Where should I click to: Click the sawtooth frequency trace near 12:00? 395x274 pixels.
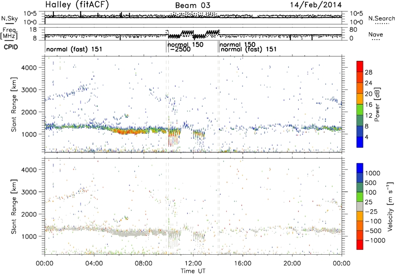(x=194, y=35)
